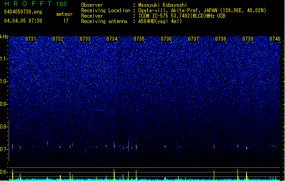This screenshot has height=181, width=285.
Task: Click the meteor count value 17
Action: [x=66, y=21]
